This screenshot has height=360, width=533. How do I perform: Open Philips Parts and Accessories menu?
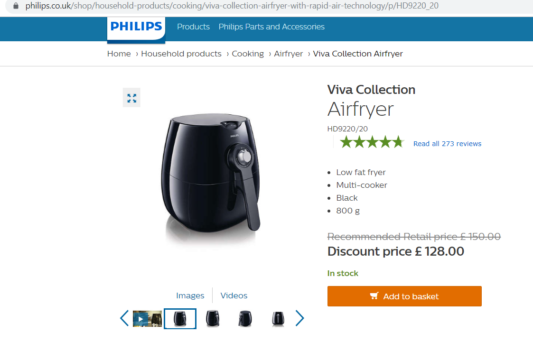(271, 27)
